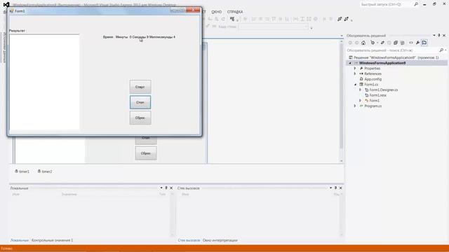Open the Solution Explorer window options dropdown
This screenshot has width=449, height=252.
click(x=434, y=36)
